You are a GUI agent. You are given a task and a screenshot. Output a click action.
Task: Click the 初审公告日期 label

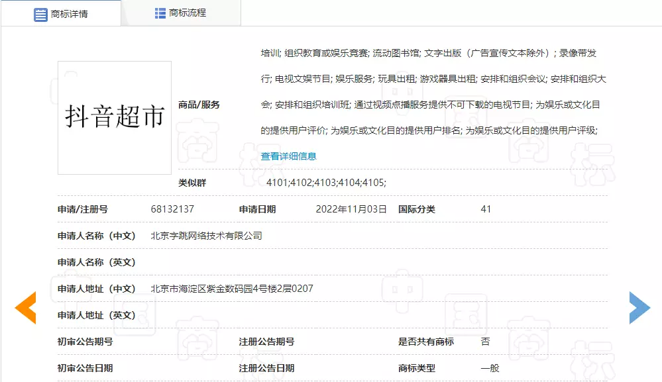click(x=85, y=368)
